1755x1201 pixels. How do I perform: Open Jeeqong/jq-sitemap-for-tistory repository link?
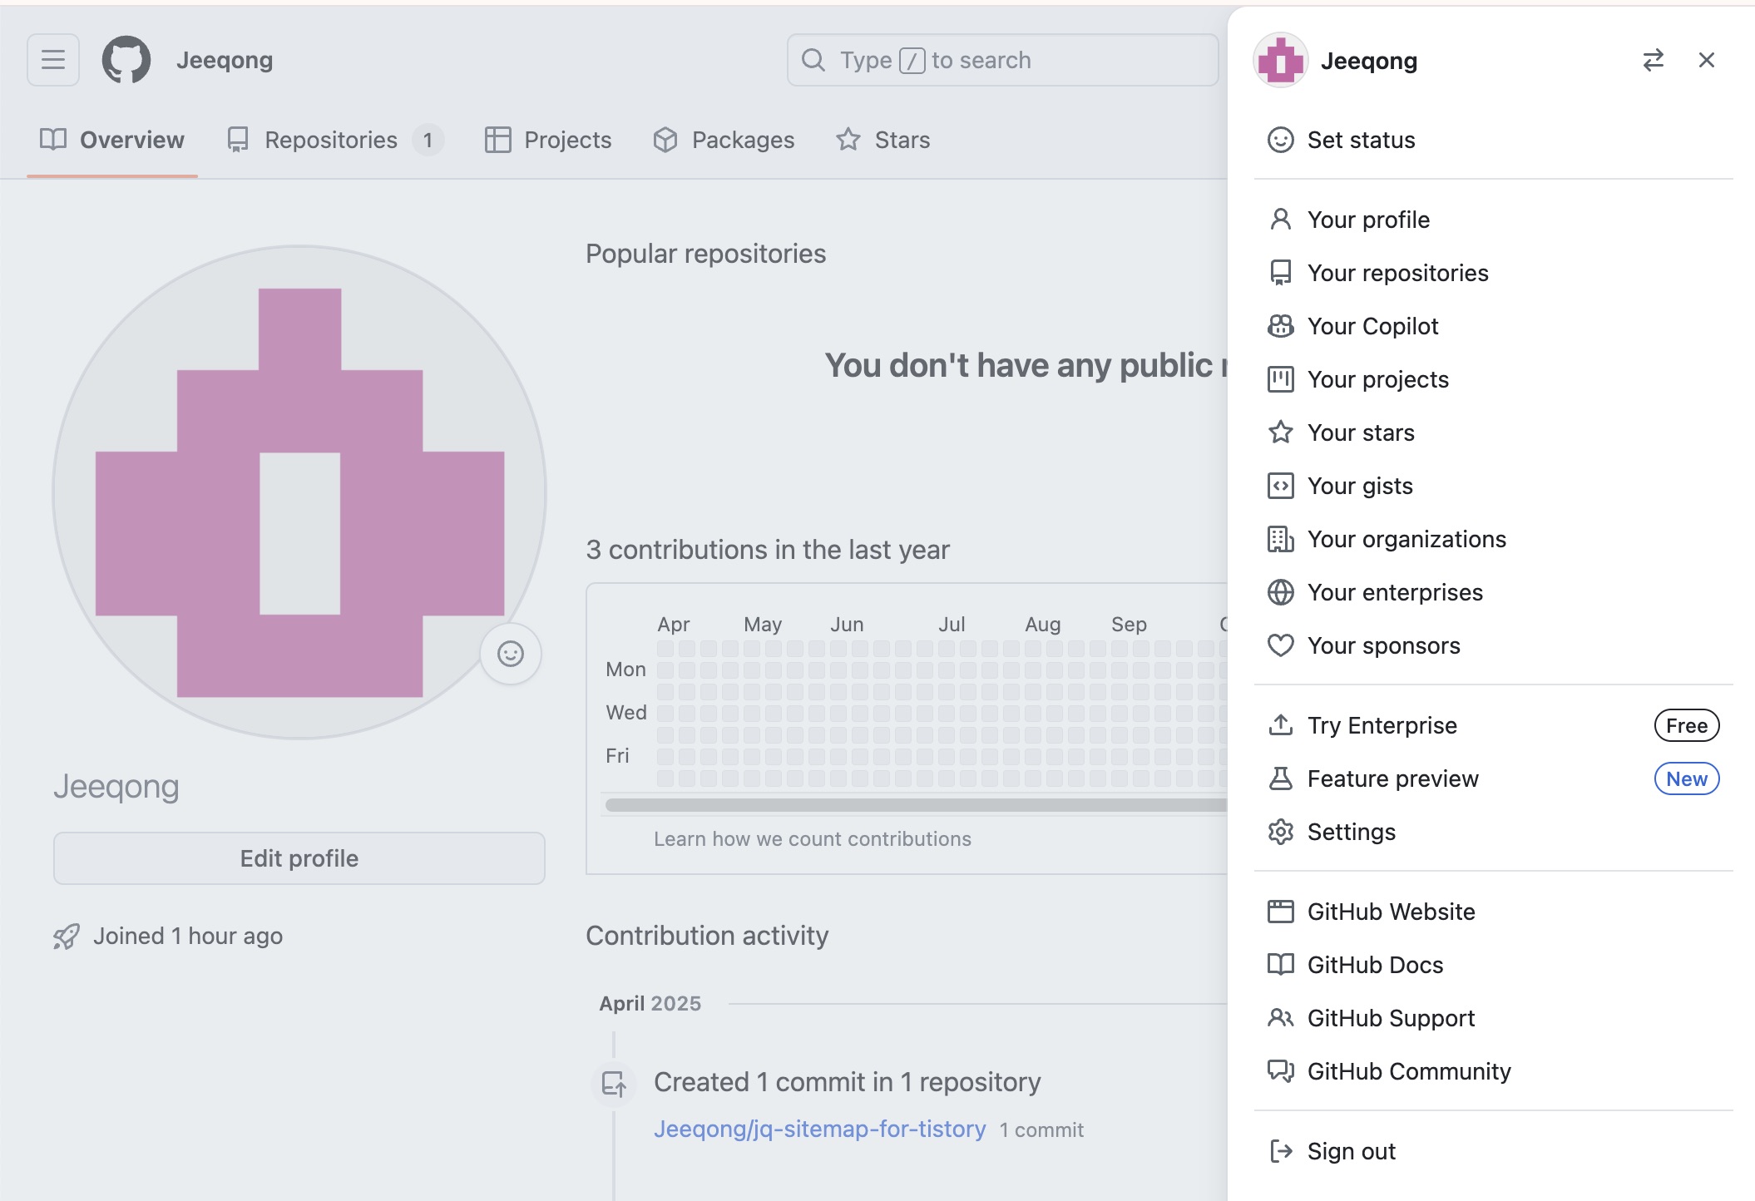tap(819, 1129)
